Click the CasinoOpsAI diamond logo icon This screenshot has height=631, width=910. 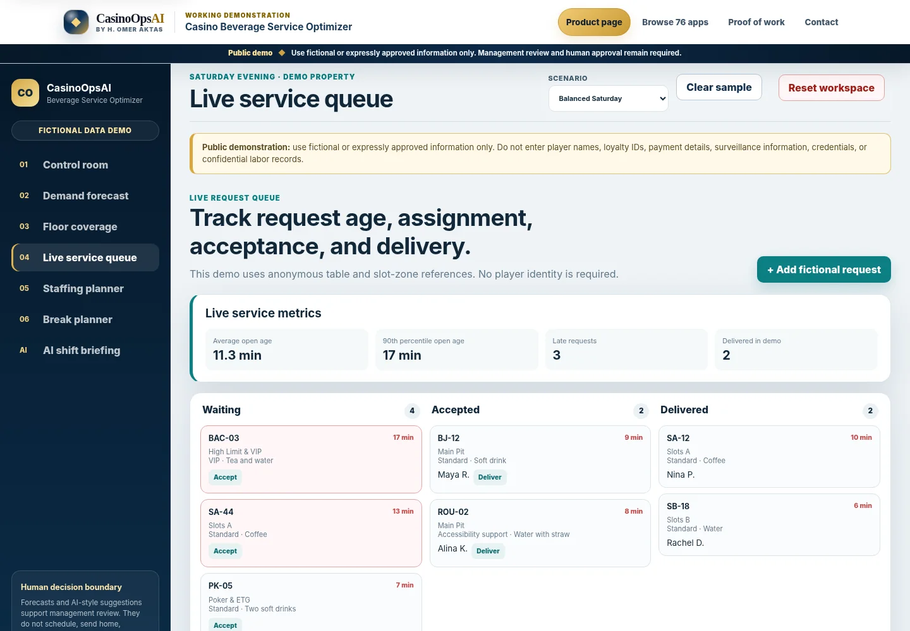pos(76,22)
